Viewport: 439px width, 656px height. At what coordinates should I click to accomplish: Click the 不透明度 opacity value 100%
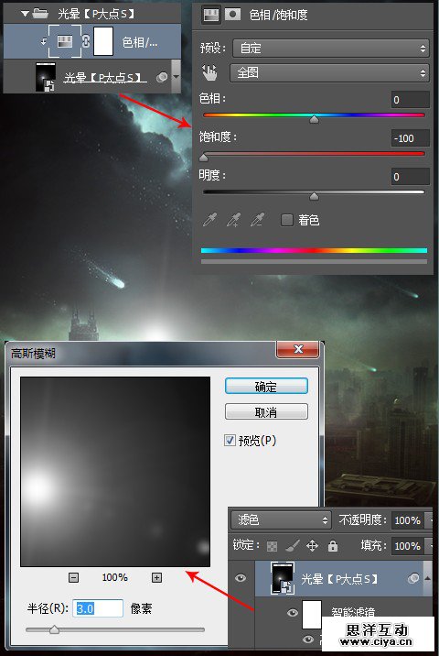click(x=407, y=520)
